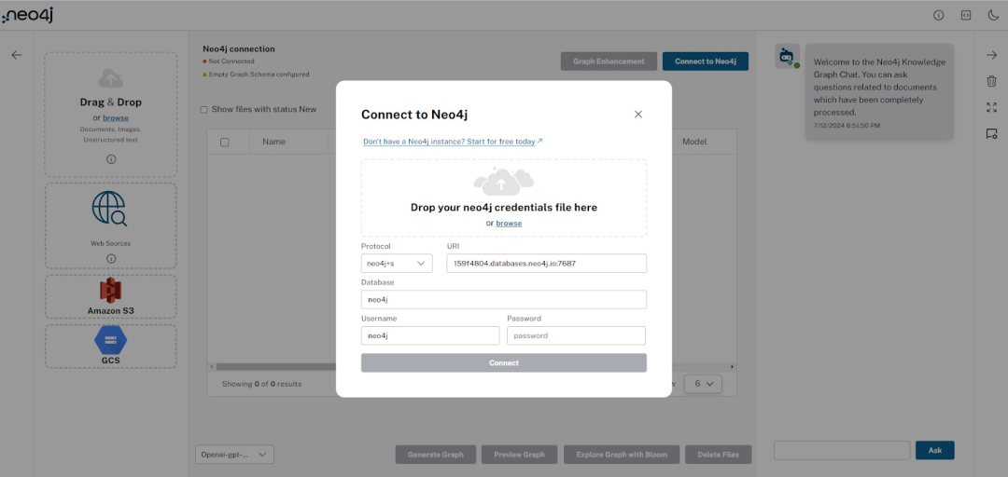
Task: Click chat timestamp 7/12/2024 6:51:50 PM
Action: (x=847, y=125)
